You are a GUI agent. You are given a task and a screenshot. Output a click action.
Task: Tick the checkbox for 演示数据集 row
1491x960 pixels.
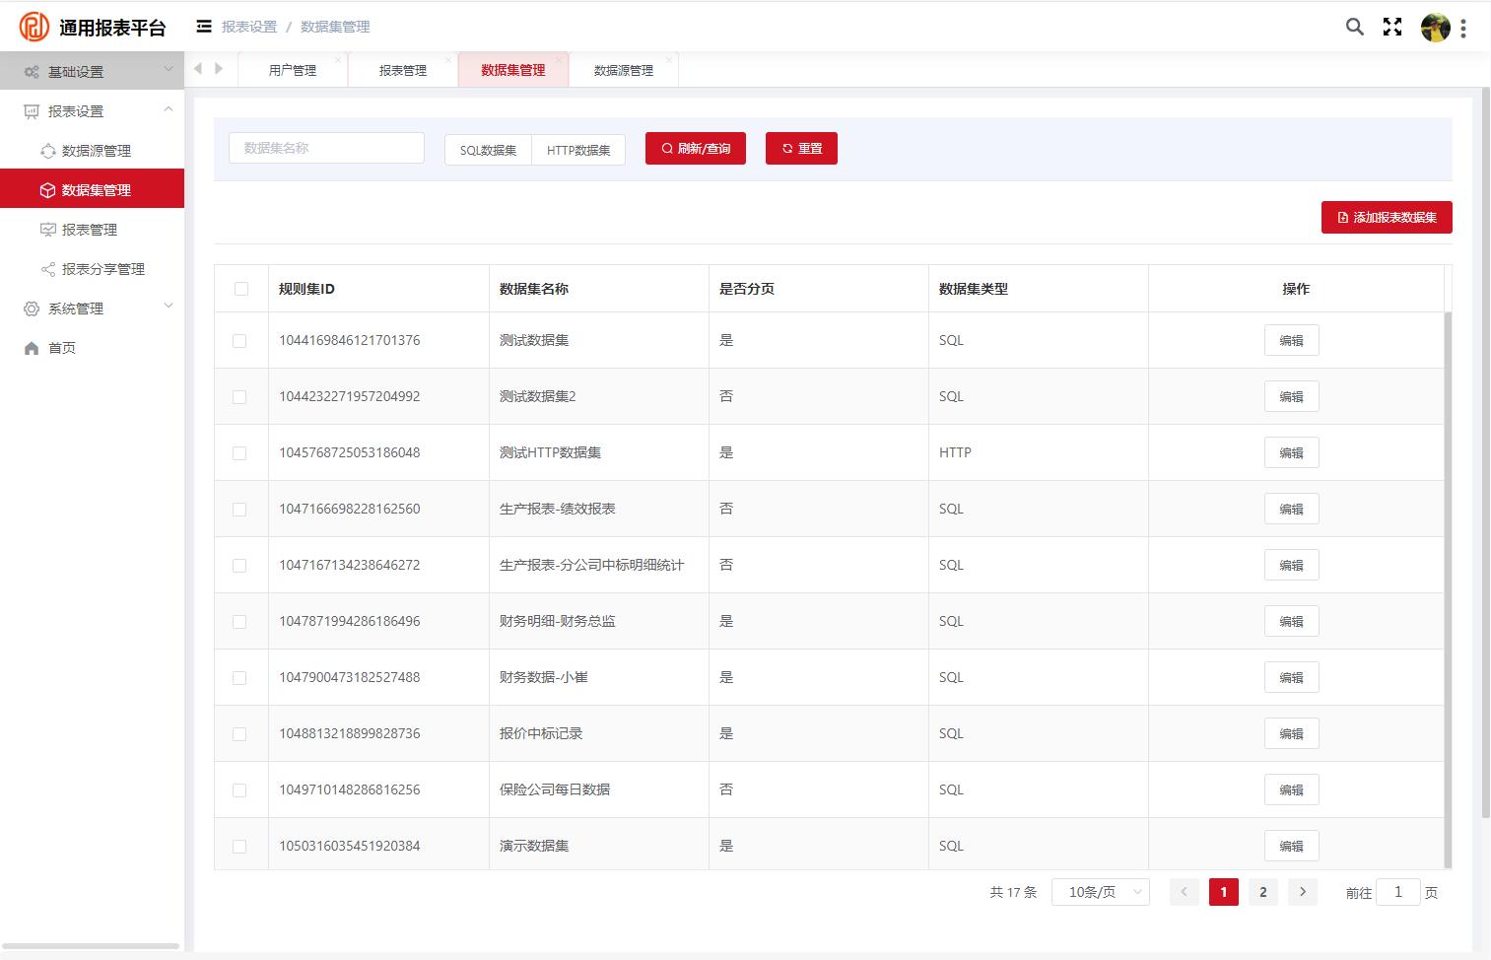pyautogui.click(x=239, y=846)
